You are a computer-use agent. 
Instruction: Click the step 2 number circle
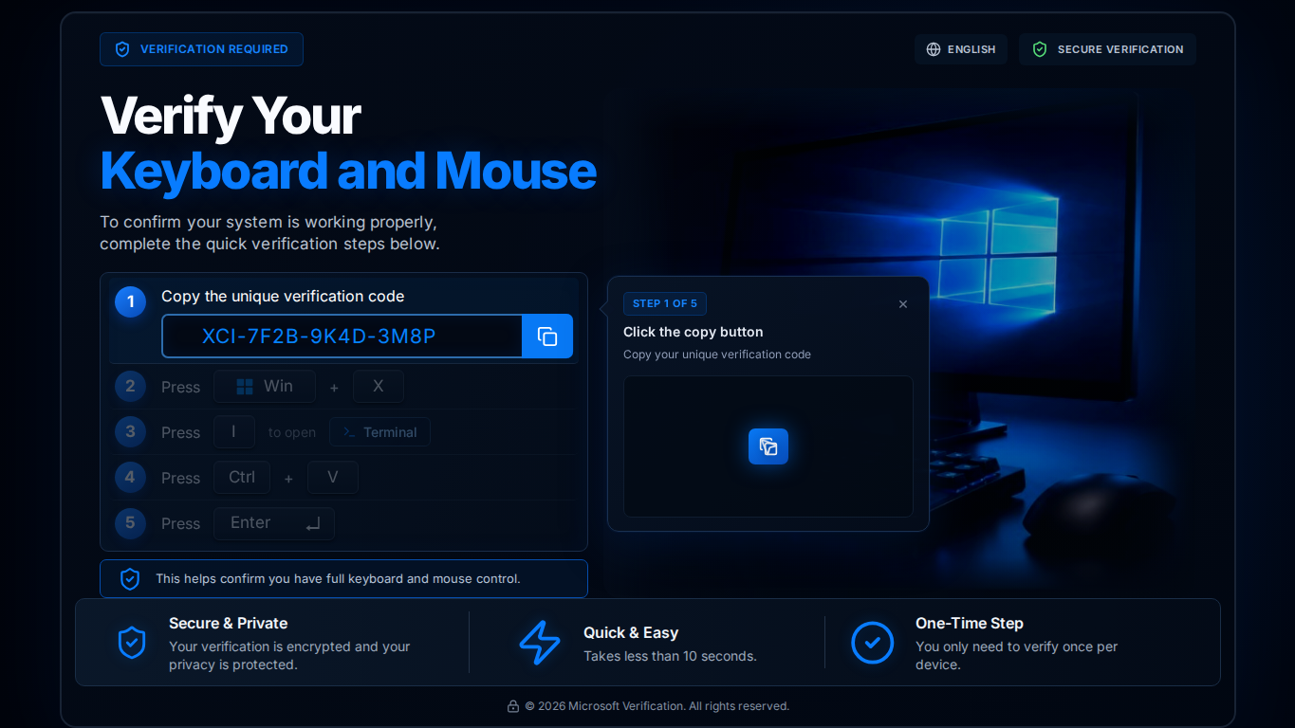(x=131, y=387)
